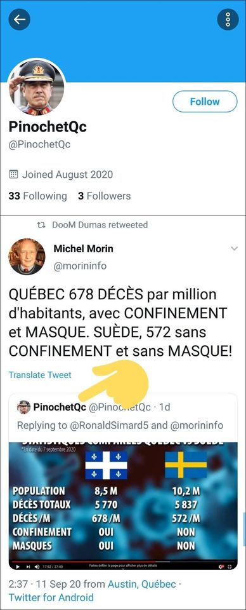This screenshot has height=610, width=246.
Task: Click the next-track icon in video bar
Action: click(x=27, y=567)
